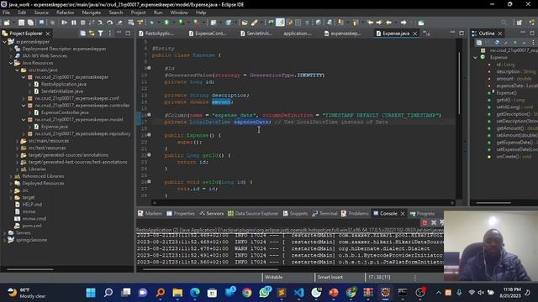Open the Refactor menu
Screen dimensions: 538x302
pyautogui.click(x=66, y=13)
